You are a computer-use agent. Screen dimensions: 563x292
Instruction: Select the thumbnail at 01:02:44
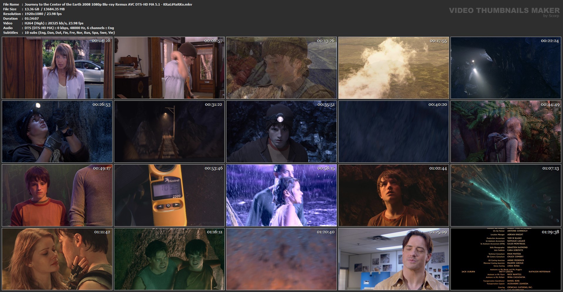[394, 195]
